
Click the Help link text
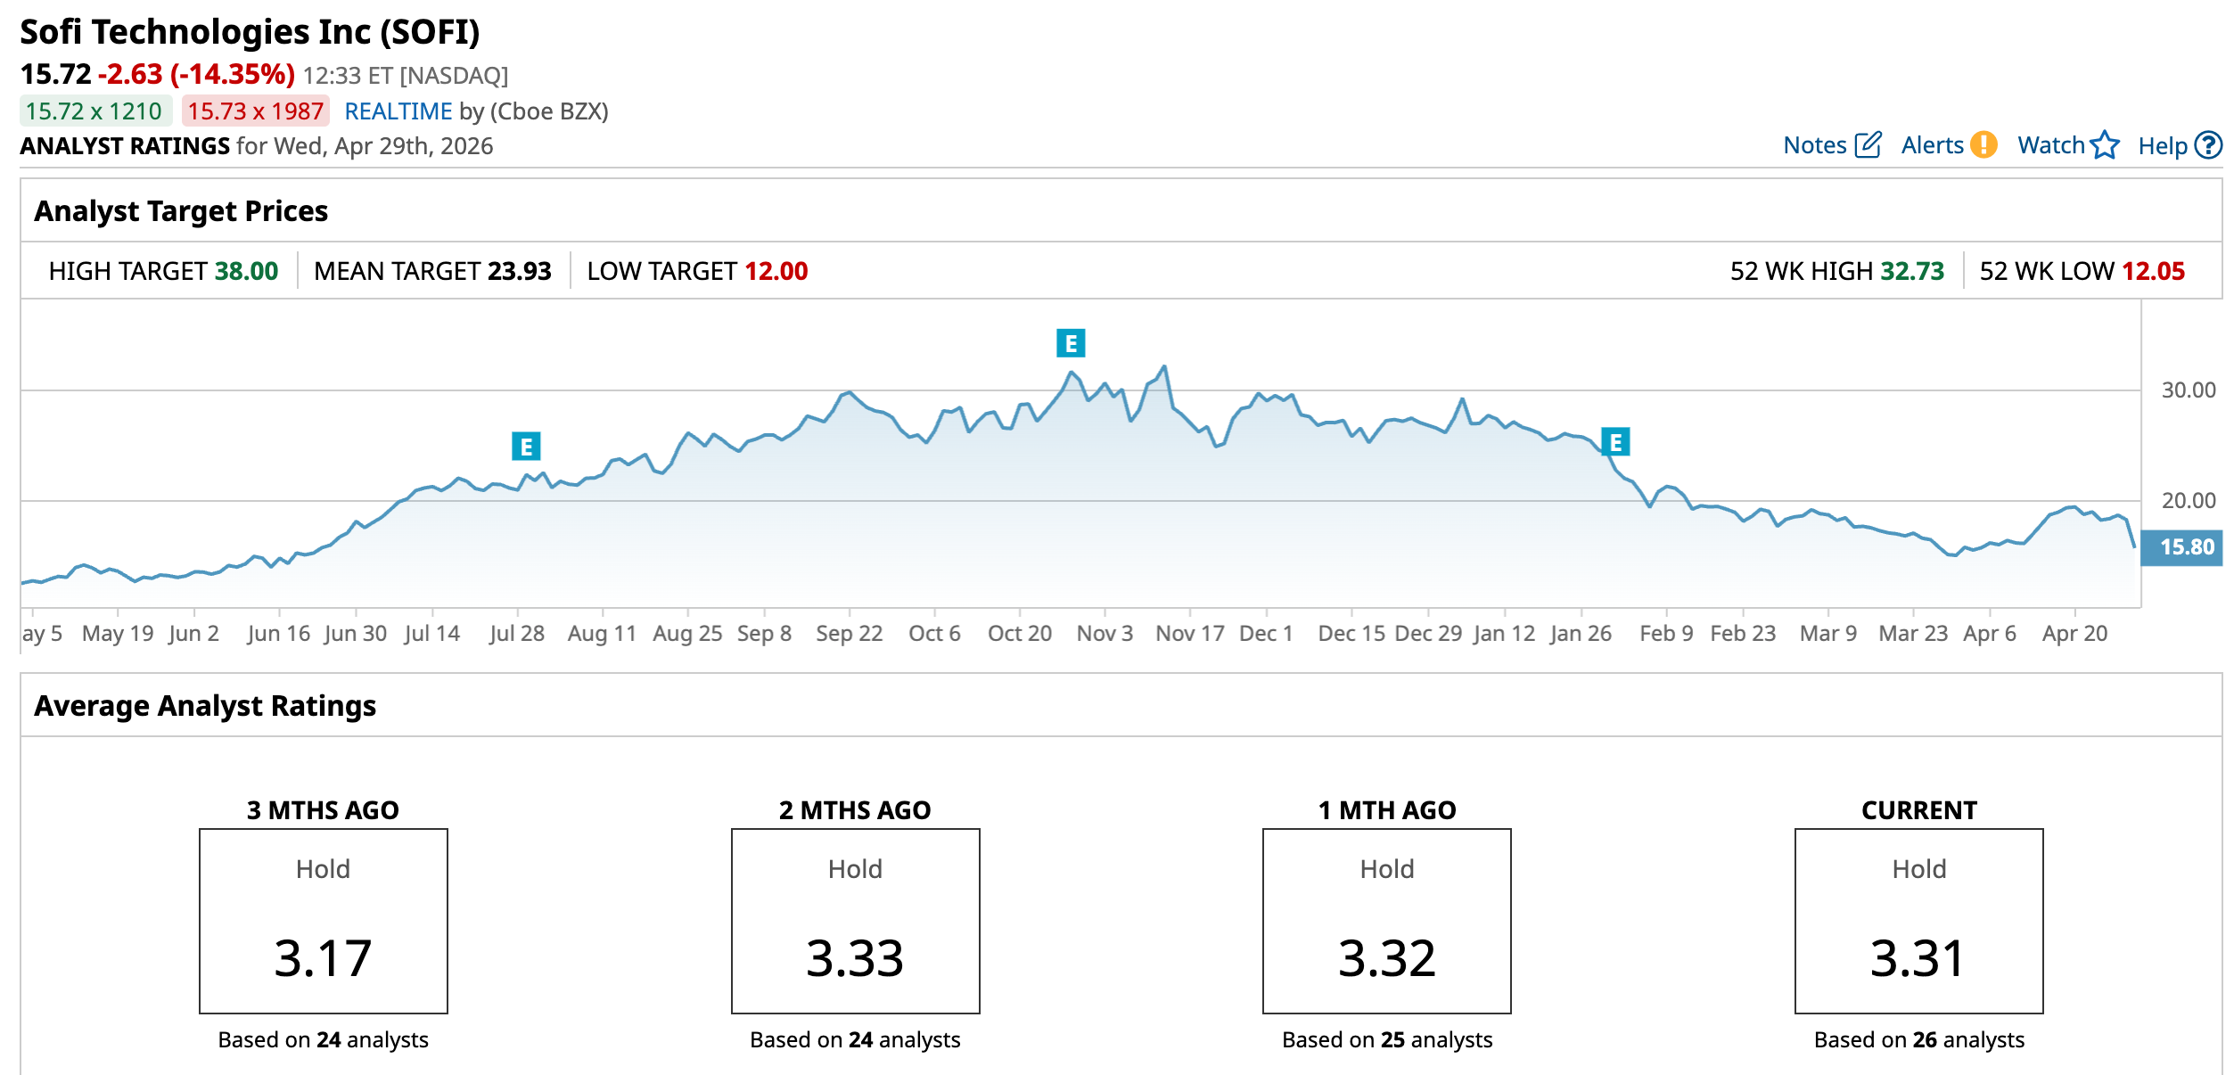click(x=2163, y=146)
